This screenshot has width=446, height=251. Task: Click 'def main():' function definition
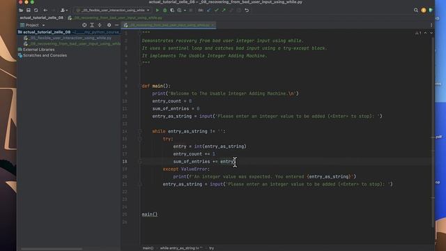pos(156,86)
